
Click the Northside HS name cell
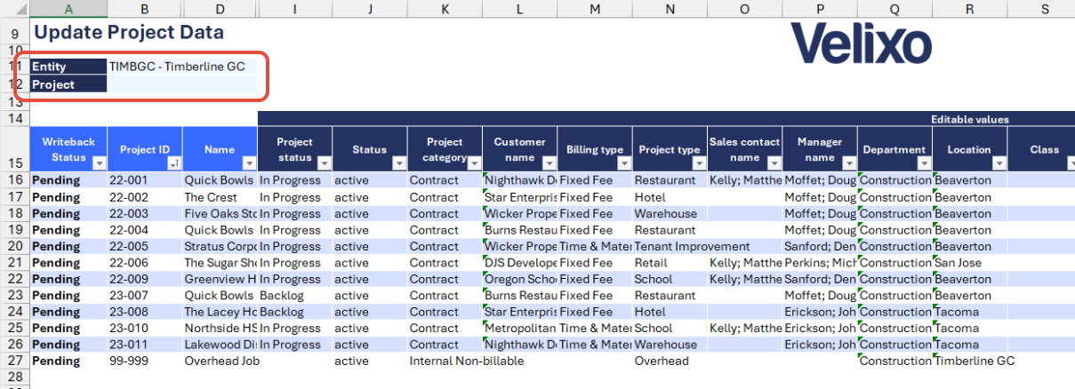pos(221,329)
